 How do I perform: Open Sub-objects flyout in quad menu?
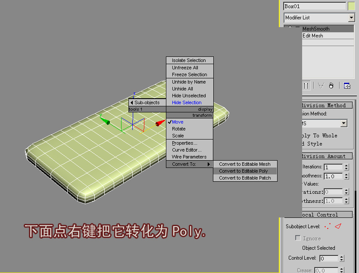(147, 102)
